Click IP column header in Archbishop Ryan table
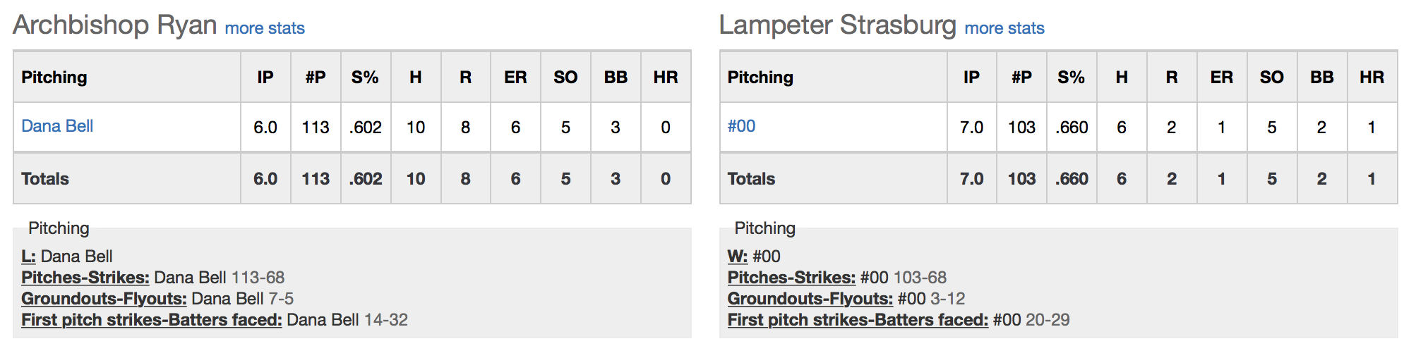Viewport: 1416px width, 358px height. 265,78
